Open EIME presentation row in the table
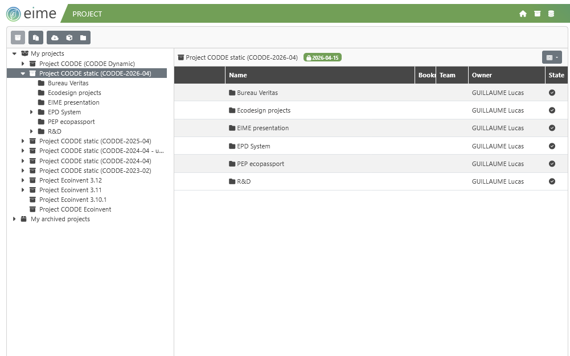570x356 pixels. pos(371,128)
